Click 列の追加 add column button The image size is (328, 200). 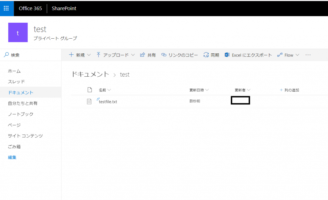290,90
